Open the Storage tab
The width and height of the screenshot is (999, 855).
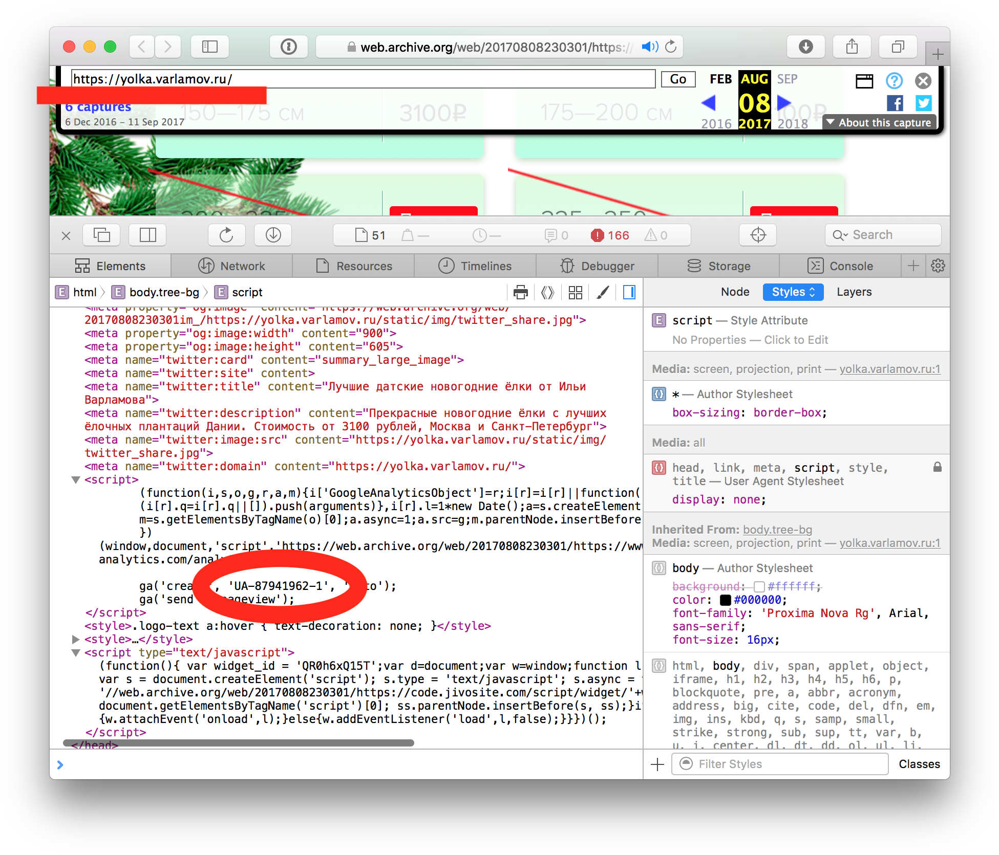718,266
